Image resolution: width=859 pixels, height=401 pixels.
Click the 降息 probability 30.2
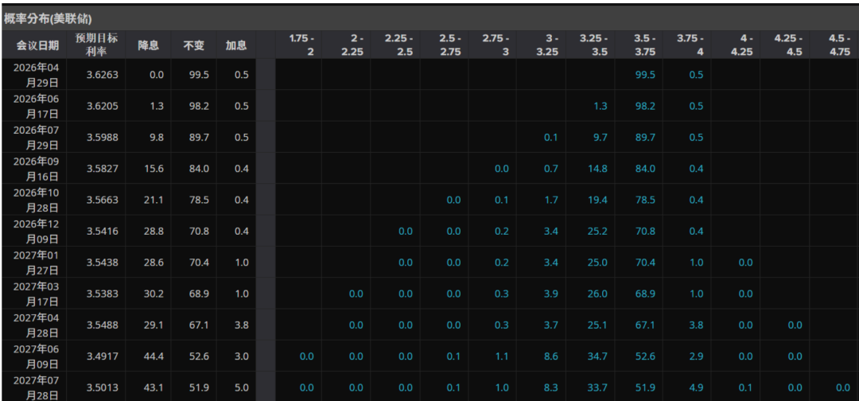coord(154,294)
